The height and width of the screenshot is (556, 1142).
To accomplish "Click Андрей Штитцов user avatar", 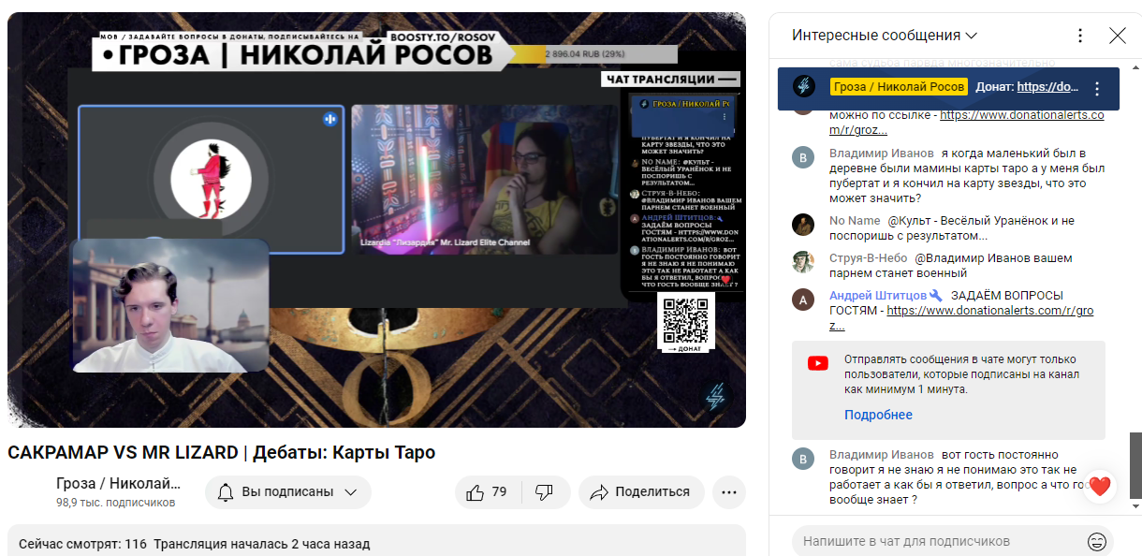I will tap(803, 299).
